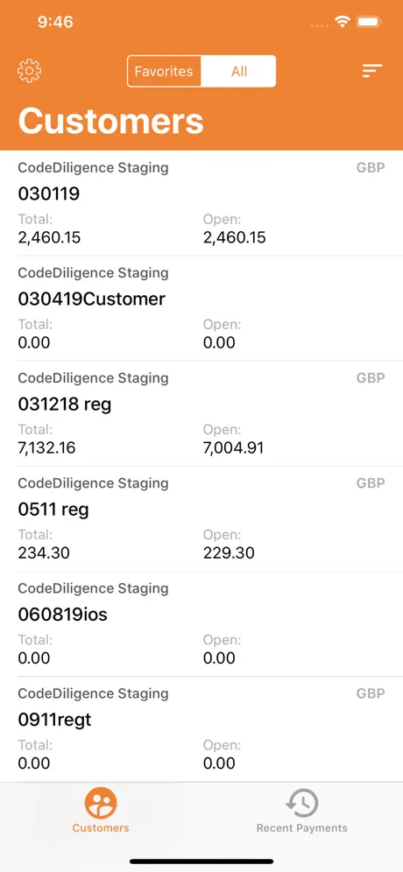Viewport: 403px width, 872px height.
Task: Open the sort options icon
Action: [372, 71]
